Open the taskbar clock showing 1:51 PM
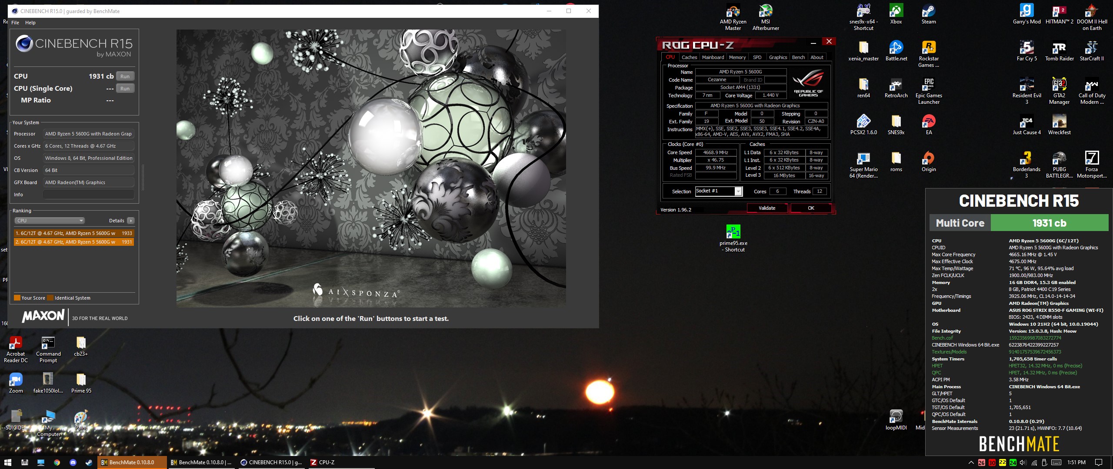Screen dimensions: 1113x469 coord(1076,462)
